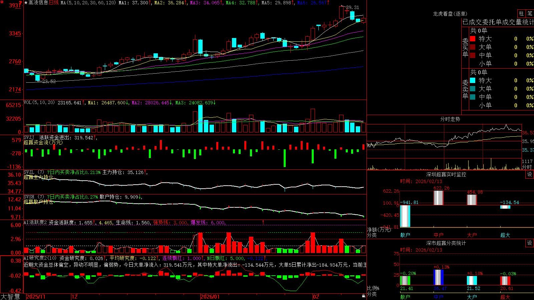The image size is (534, 300).
Task: Click the 深圳超赢实时监控 panel title
Action: tap(446, 174)
